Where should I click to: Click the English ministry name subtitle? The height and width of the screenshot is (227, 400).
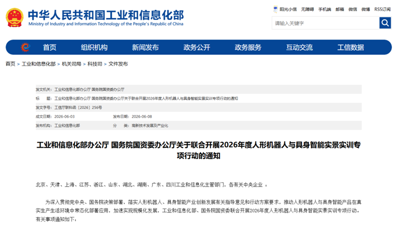(x=106, y=24)
